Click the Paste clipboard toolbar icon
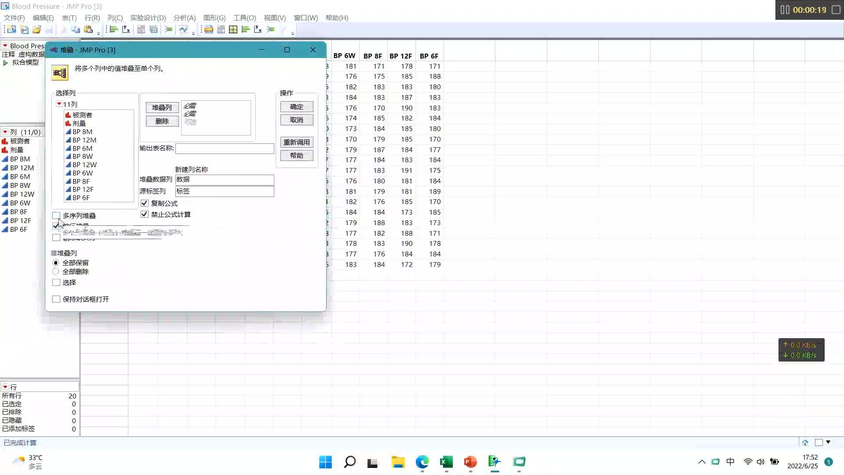 coord(88,29)
